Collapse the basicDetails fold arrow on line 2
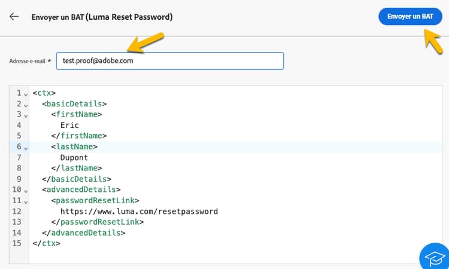449x269 pixels. tap(26, 104)
